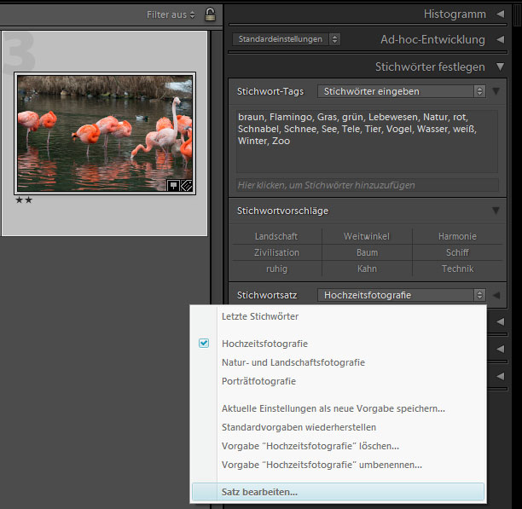
Task: Choose Natur- und Landschaftsfotografie set
Action: click(339, 362)
